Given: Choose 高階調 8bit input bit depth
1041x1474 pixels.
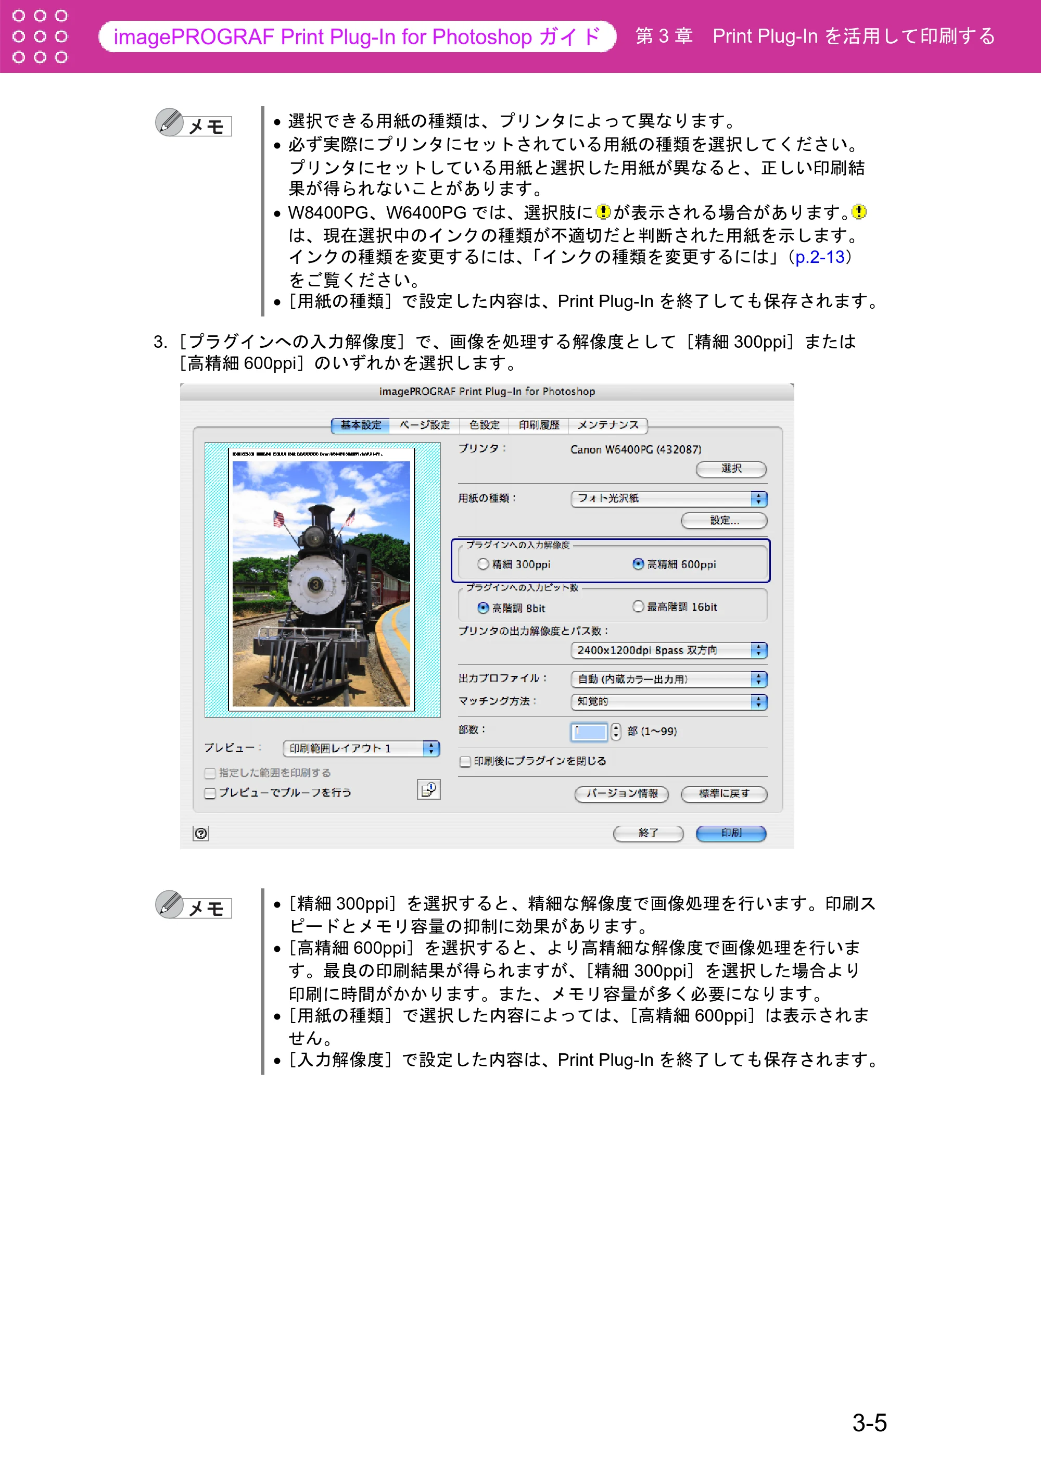Looking at the screenshot, I should tap(483, 607).
